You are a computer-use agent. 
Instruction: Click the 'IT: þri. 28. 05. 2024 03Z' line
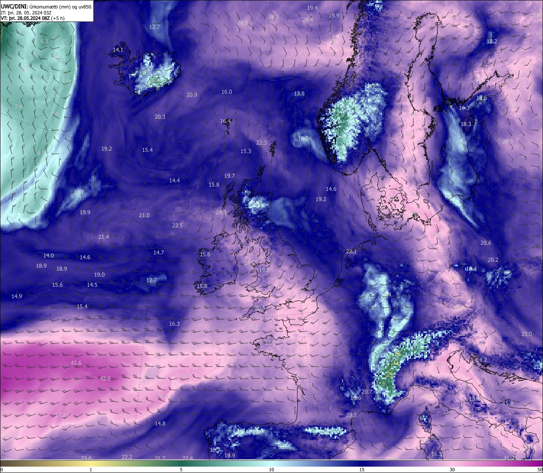(x=26, y=13)
